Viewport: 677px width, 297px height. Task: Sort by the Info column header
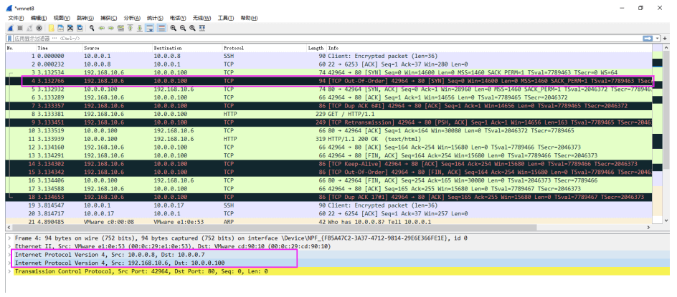click(x=489, y=48)
